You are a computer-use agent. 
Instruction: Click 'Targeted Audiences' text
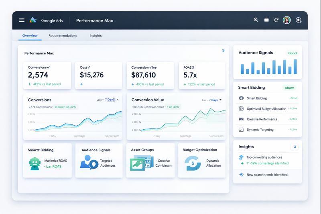108,163
